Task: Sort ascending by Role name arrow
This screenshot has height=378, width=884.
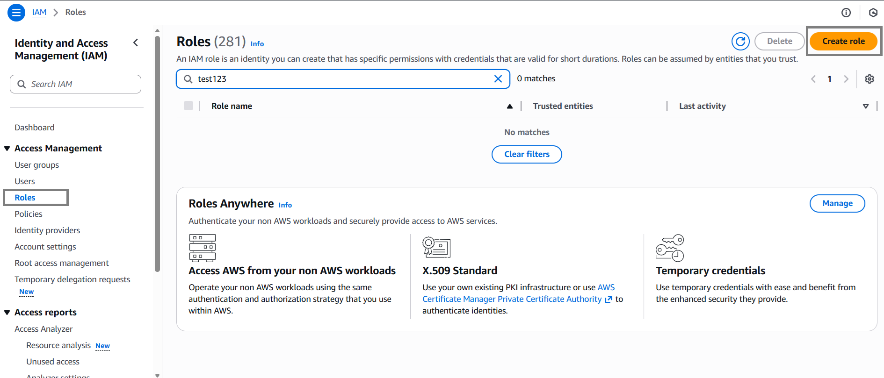Action: coord(510,107)
